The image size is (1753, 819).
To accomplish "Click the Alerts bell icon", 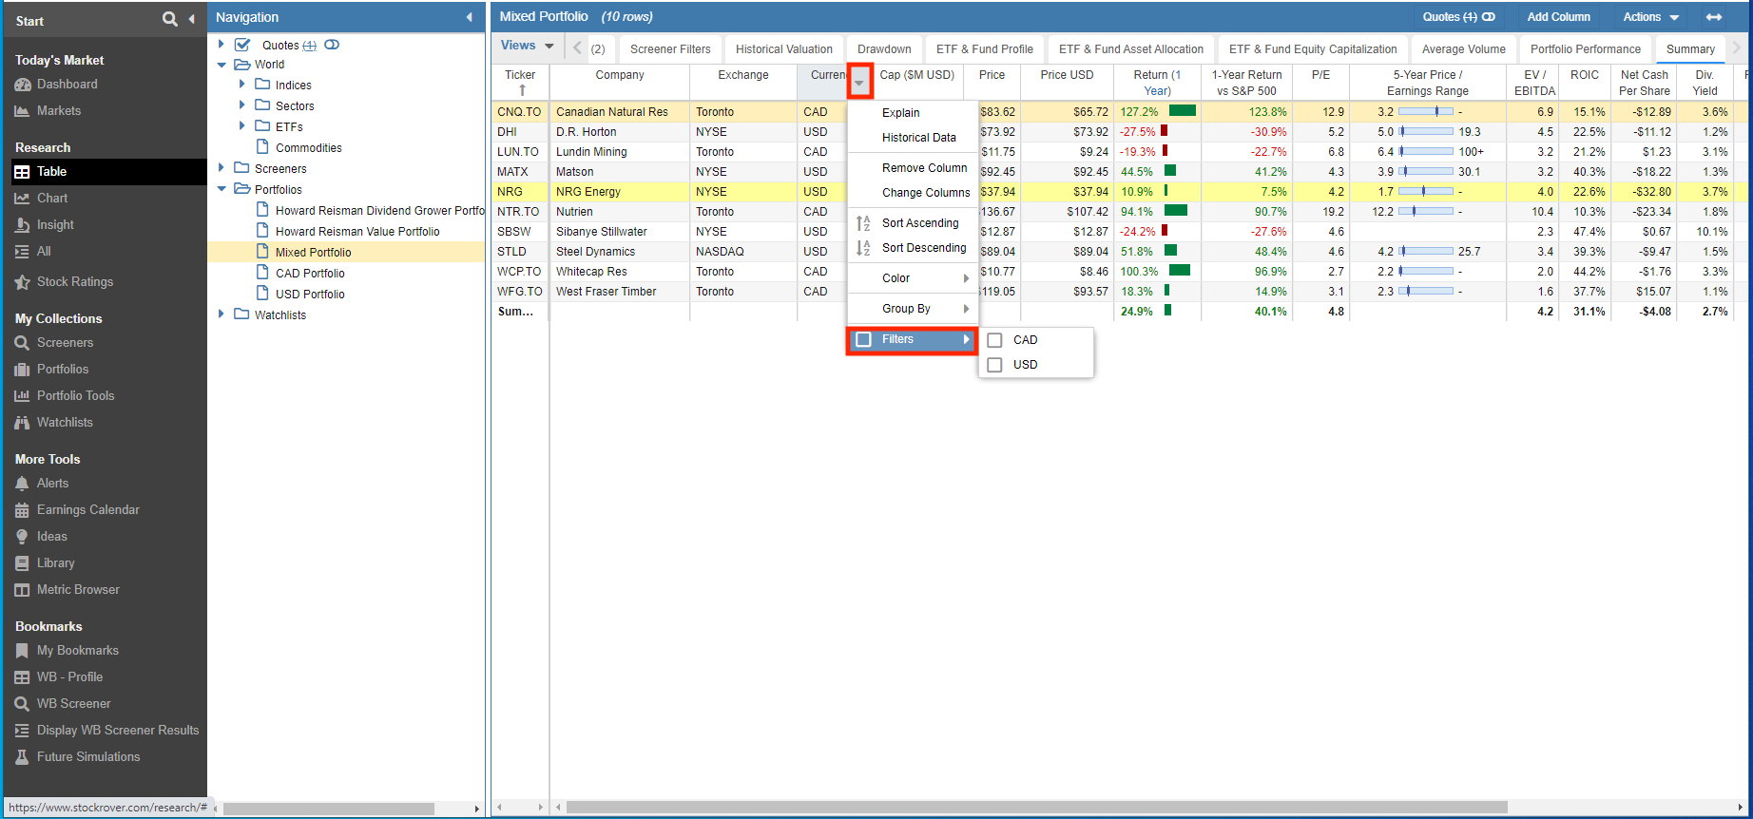I will 22,484.
